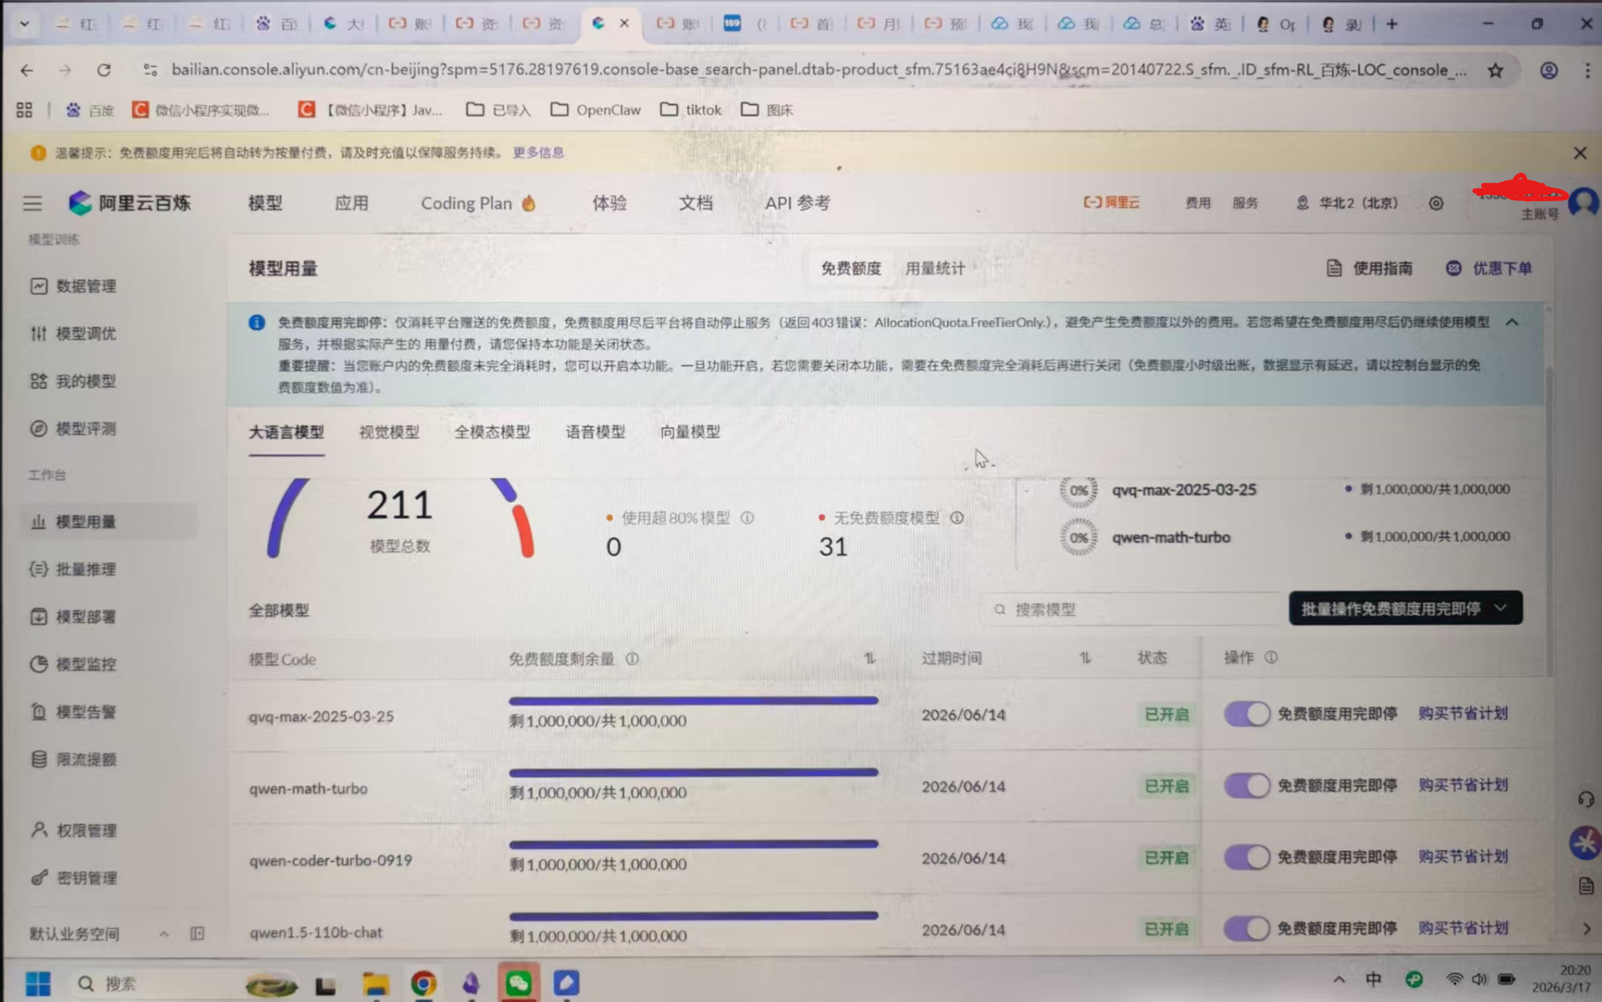1602x1002 pixels.
Task: Open 体验 in top navigation
Action: (609, 203)
